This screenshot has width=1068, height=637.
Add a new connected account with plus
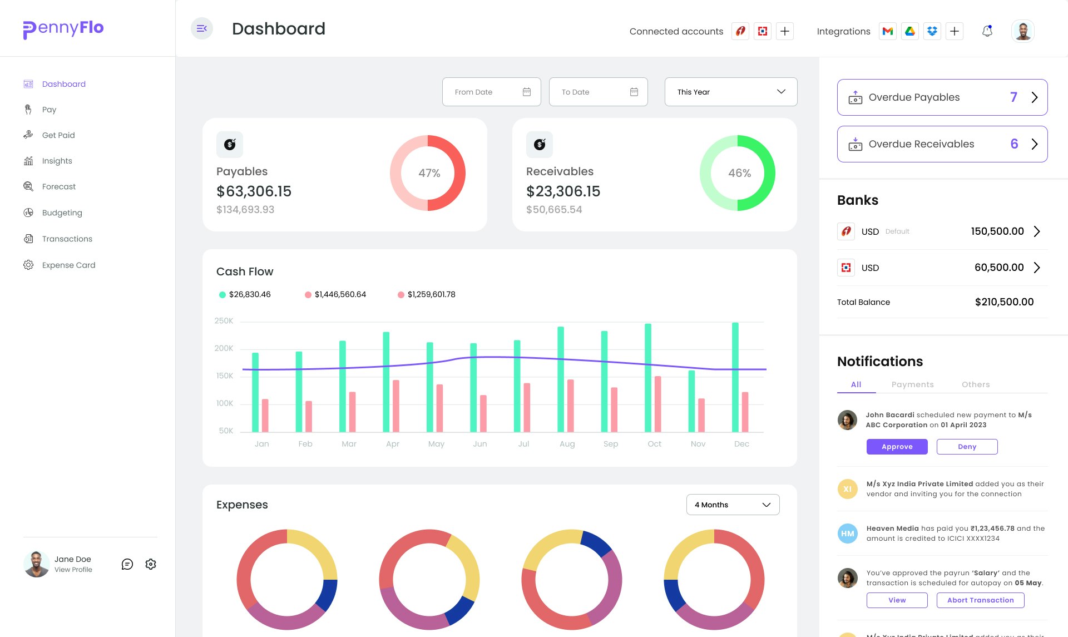point(785,31)
